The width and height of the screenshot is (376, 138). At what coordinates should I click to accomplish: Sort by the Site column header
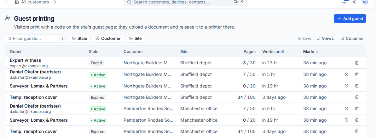tap(184, 51)
